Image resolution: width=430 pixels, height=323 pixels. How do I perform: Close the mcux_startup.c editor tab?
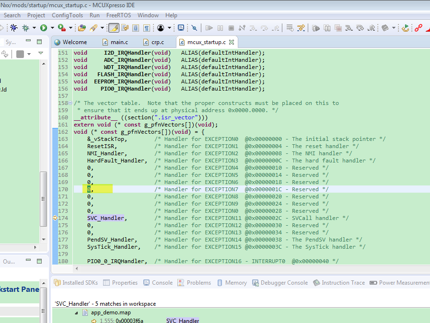[231, 42]
